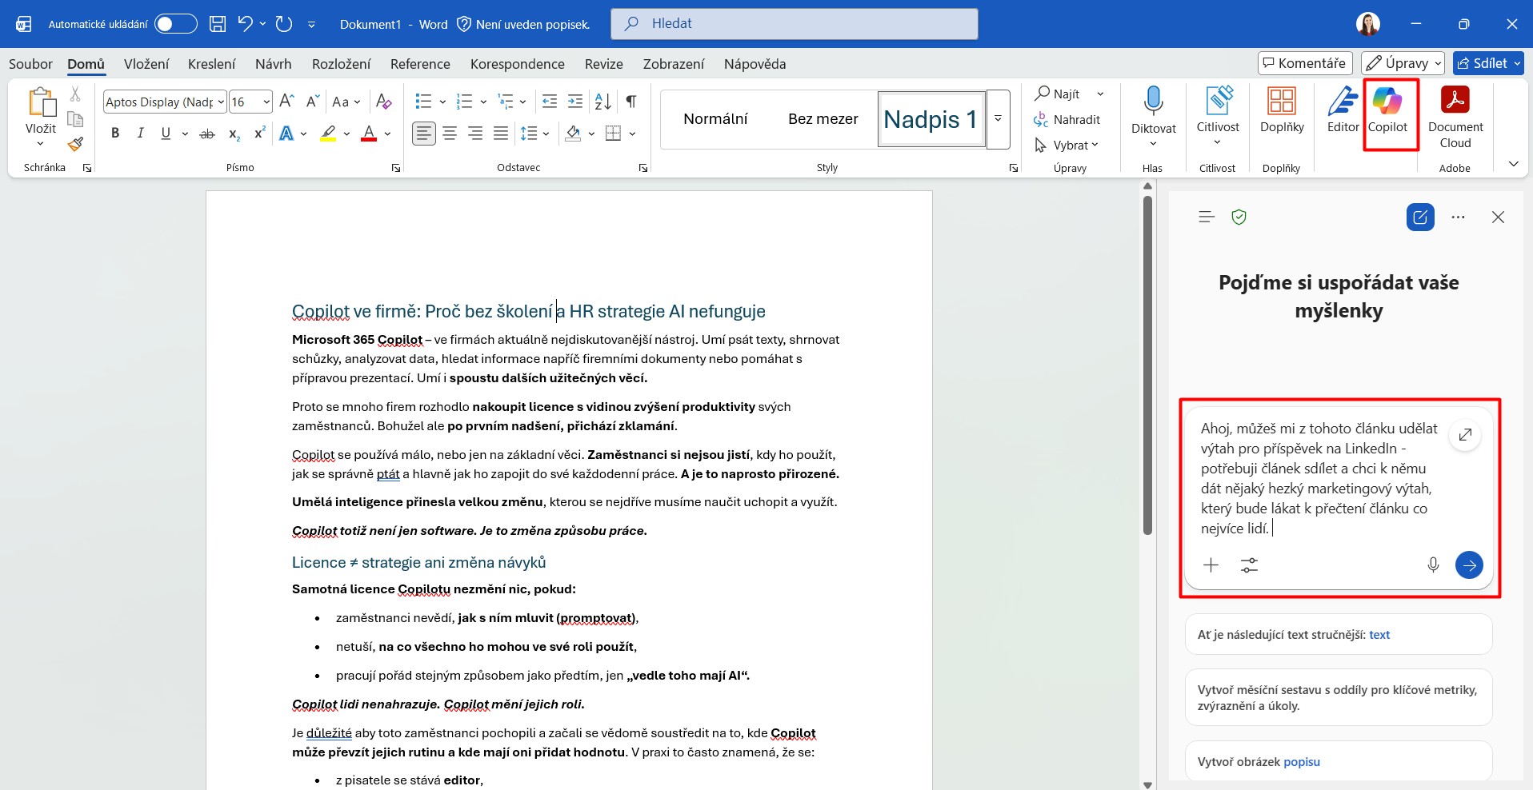Show paragraph marks with pilcrow icon
The width and height of the screenshot is (1533, 790).
pyautogui.click(x=631, y=102)
